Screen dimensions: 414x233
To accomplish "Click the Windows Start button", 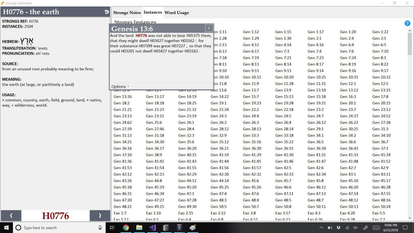I will 6,228.
